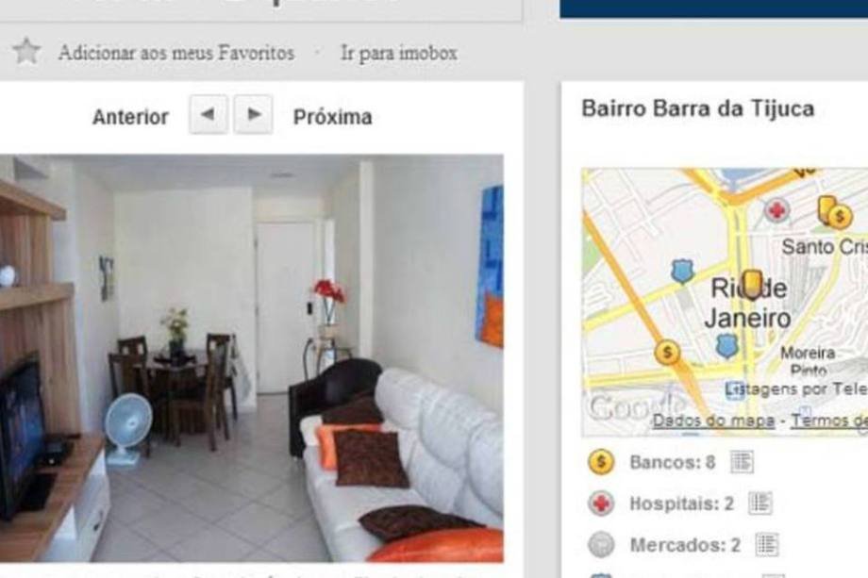Expand the Mercados list icon
The image size is (868, 578).
pos(767,544)
